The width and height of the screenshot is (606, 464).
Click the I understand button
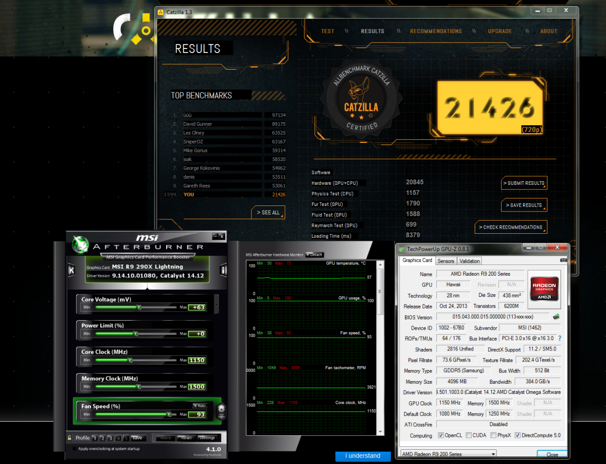(363, 456)
